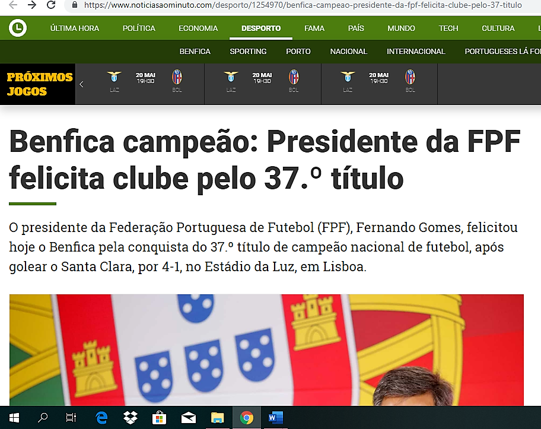Open the Mail app in taskbar
Image resolution: width=541 pixels, height=429 pixels.
pyautogui.click(x=189, y=418)
